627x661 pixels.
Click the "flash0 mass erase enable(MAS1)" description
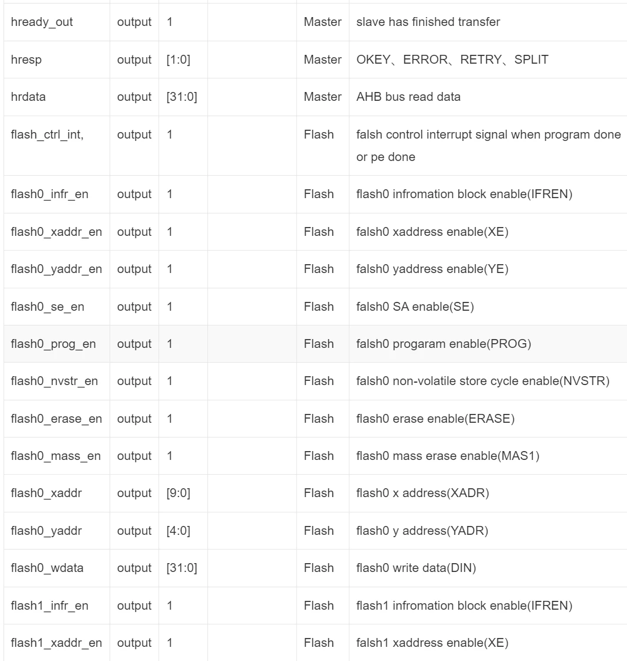pos(448,456)
